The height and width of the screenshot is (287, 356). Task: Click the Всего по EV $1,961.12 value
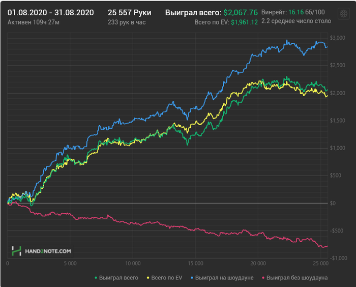pyautogui.click(x=226, y=22)
